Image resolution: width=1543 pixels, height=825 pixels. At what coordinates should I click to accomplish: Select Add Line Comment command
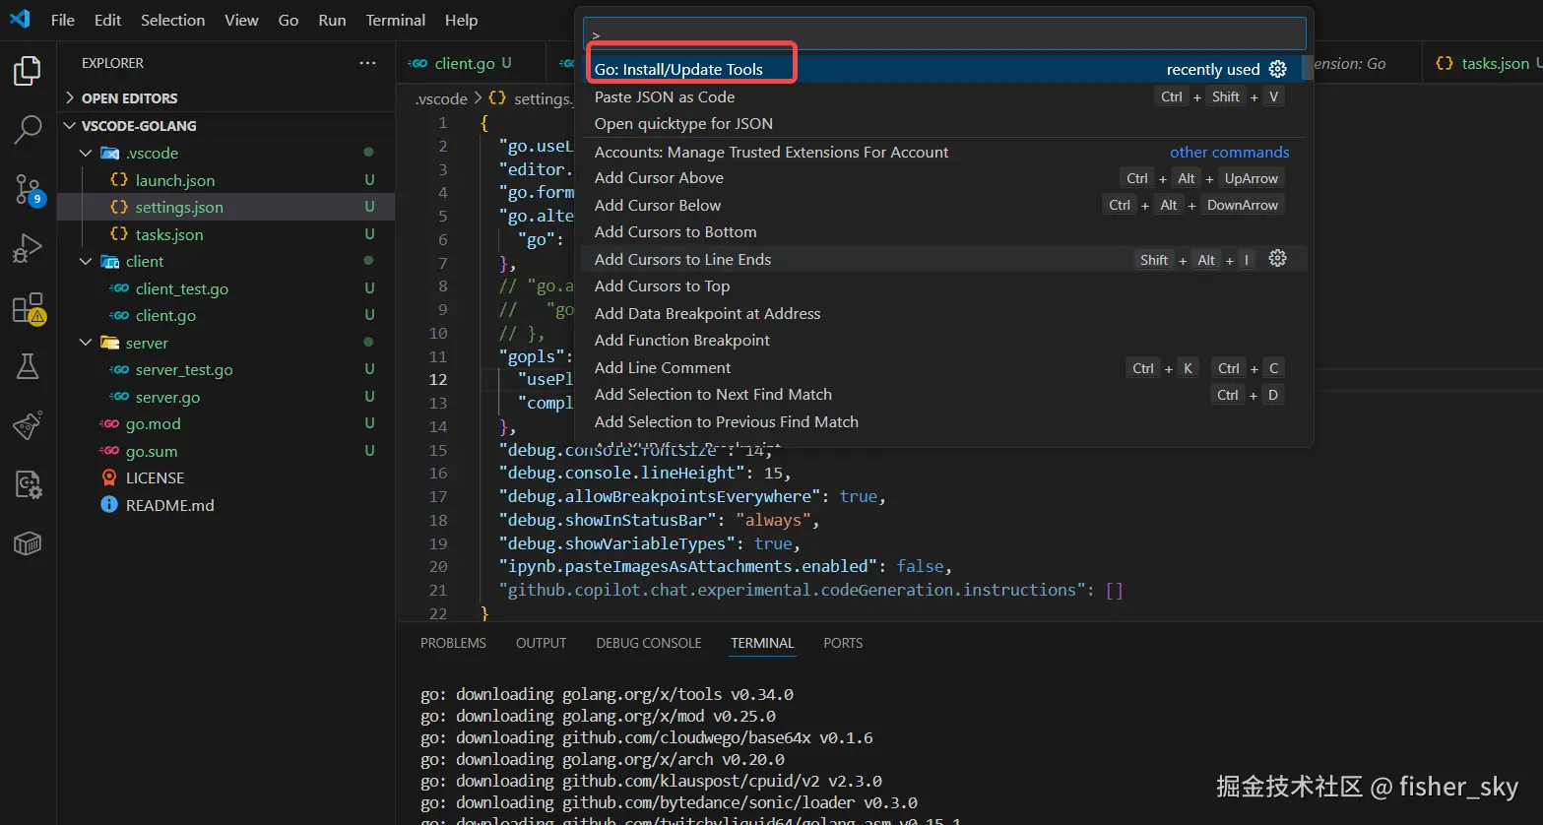(x=943, y=367)
